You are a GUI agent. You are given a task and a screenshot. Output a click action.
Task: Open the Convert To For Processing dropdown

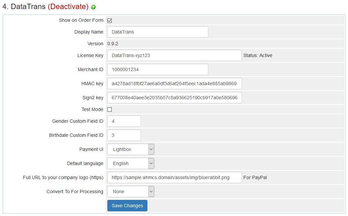click(x=131, y=192)
